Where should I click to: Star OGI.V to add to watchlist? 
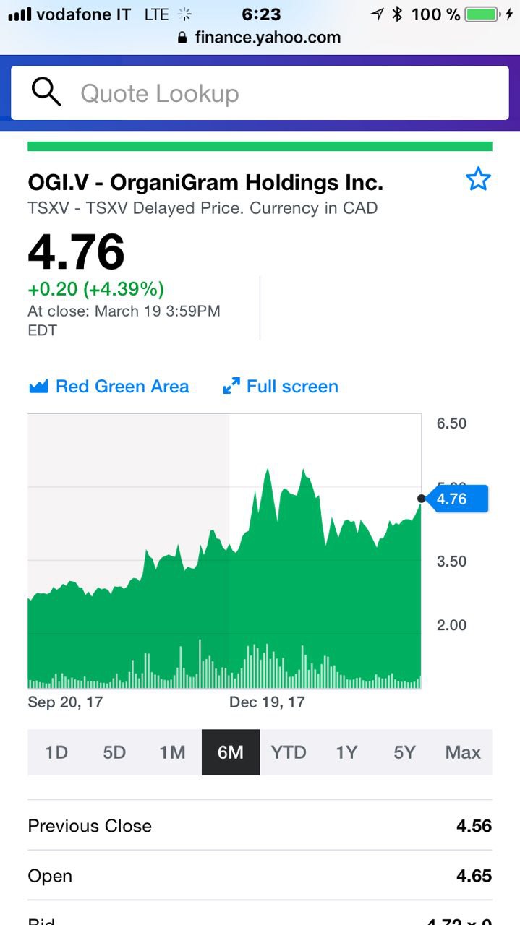tap(478, 179)
